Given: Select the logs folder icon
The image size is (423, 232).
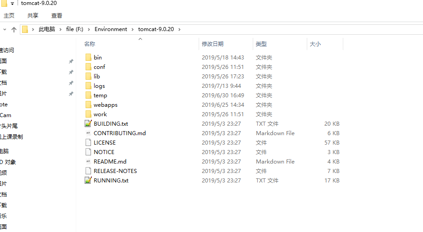Looking at the screenshot, I should click(88, 86).
